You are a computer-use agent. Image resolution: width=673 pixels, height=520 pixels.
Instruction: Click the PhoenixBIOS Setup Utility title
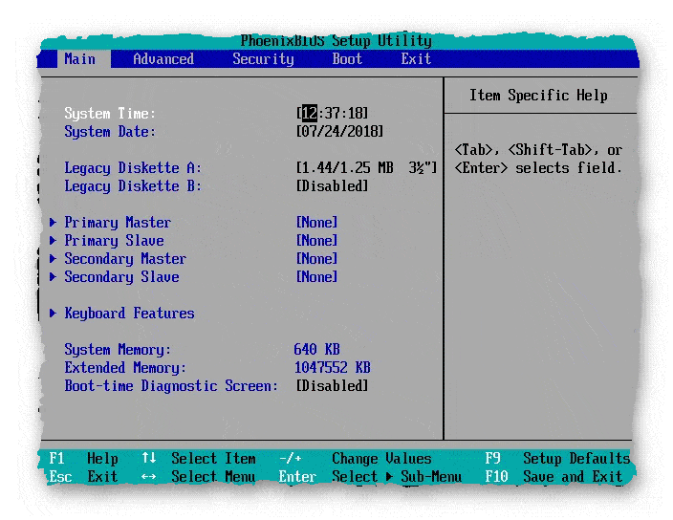[x=336, y=41]
